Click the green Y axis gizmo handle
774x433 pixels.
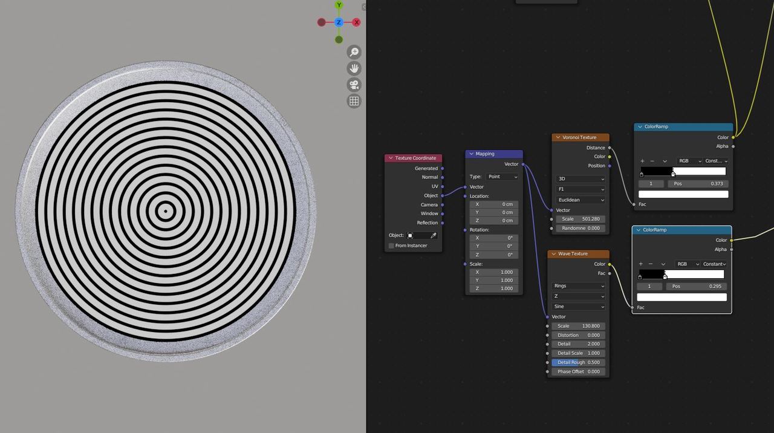[x=339, y=5]
